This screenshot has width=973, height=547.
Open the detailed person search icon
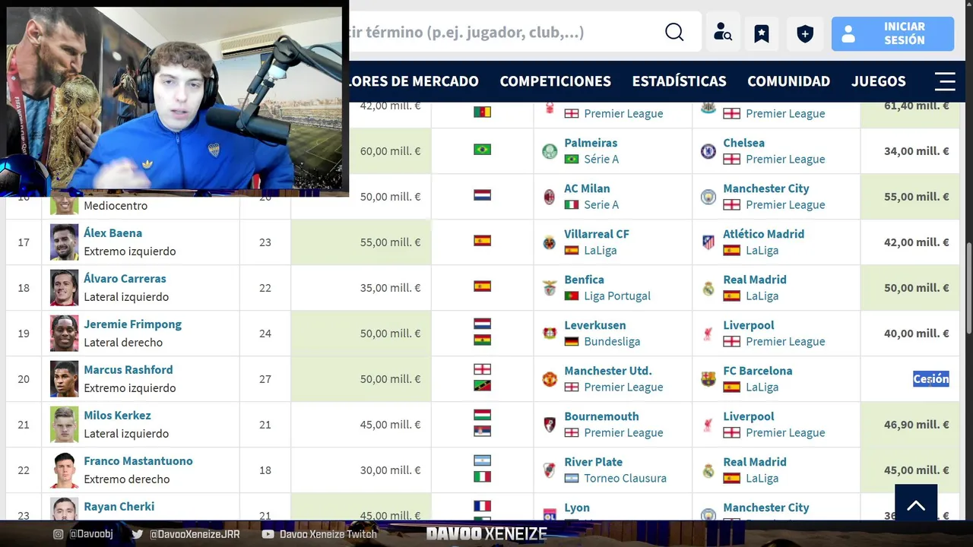tap(722, 33)
